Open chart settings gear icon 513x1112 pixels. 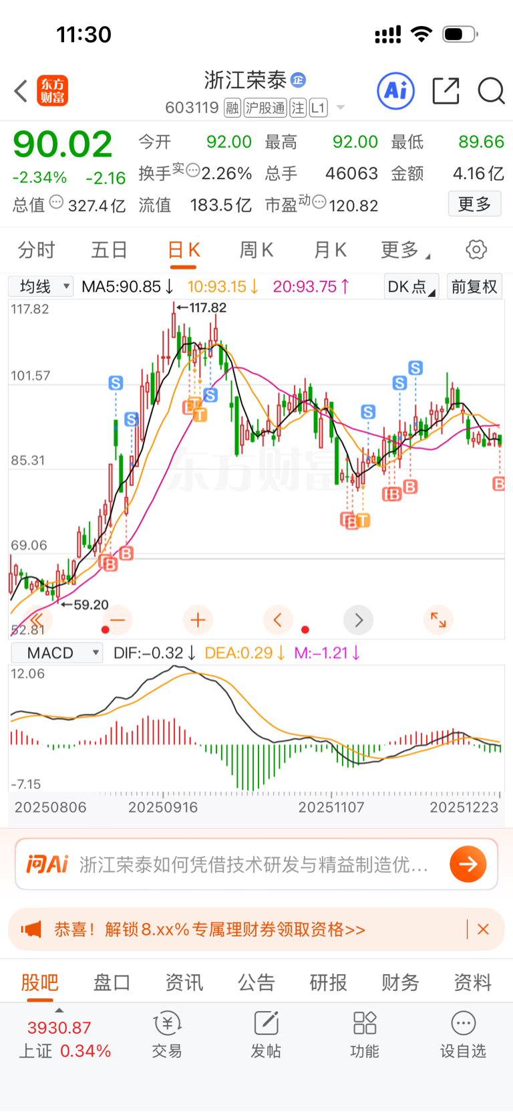[476, 249]
